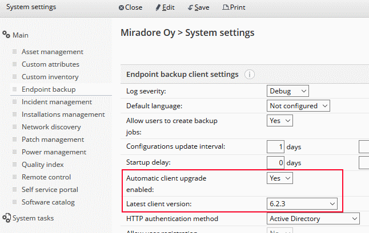Click the list icon beside Incident management
This screenshot has height=233, width=369.
click(x=15, y=102)
